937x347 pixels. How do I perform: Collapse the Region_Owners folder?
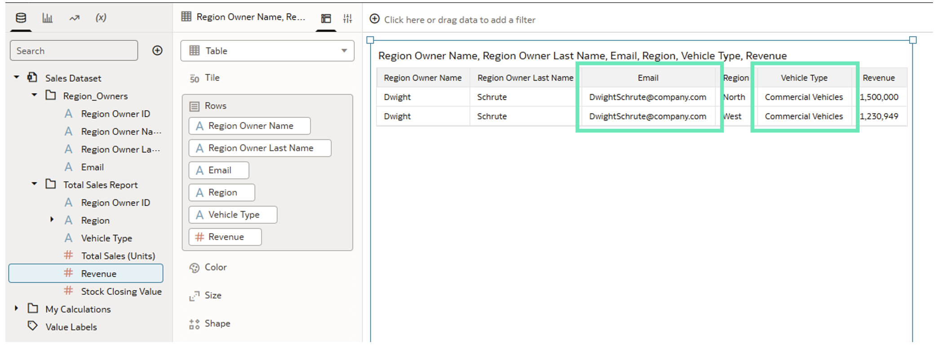[x=34, y=95]
